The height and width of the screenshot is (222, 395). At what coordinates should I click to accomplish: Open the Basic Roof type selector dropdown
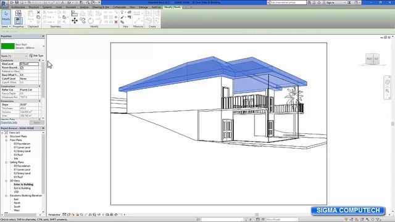(43, 46)
